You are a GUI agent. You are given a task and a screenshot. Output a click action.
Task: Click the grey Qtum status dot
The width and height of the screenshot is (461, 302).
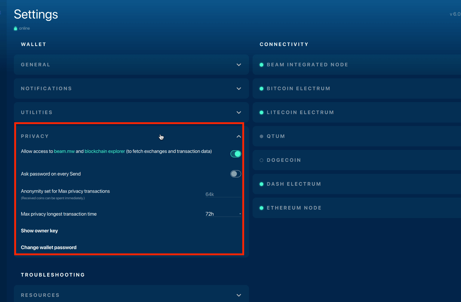coord(262,136)
